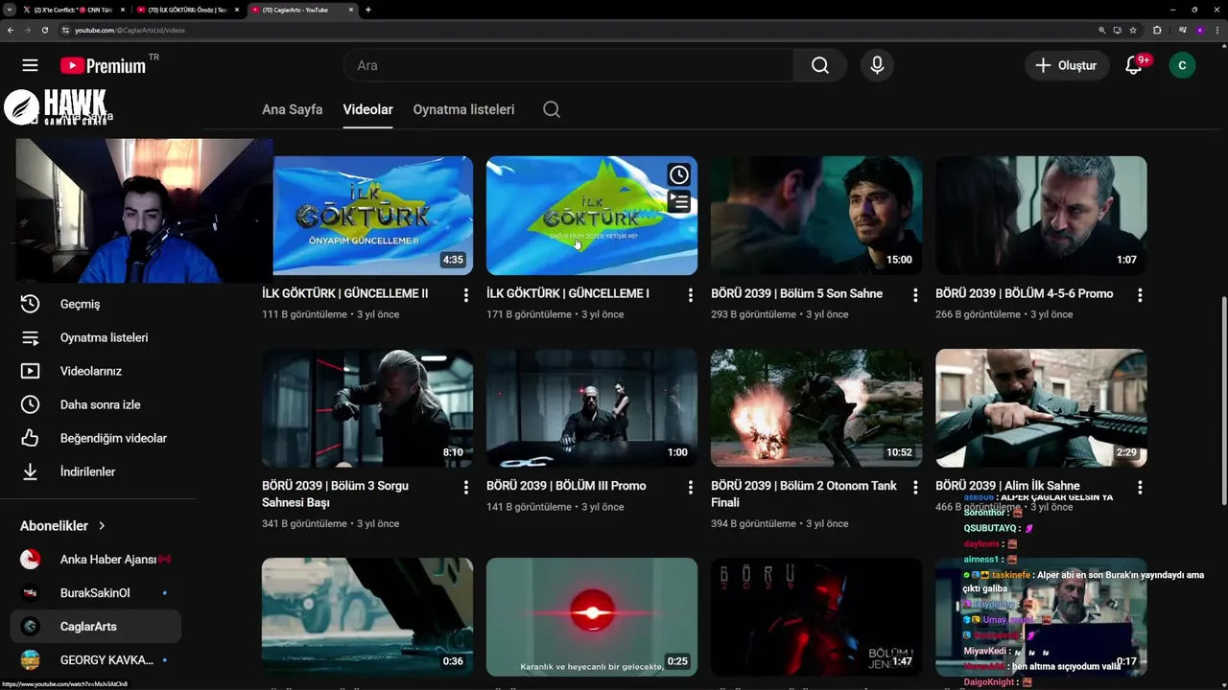Viewport: 1228px width, 690px height.
Task: Open options for Bölüm 5 Son Sahne
Action: (915, 295)
